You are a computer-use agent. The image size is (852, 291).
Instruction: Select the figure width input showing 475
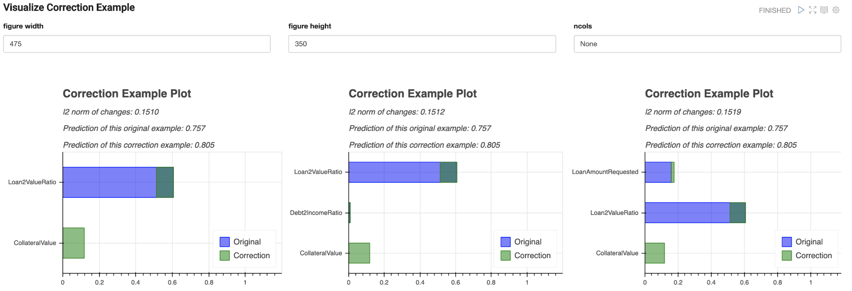point(136,44)
